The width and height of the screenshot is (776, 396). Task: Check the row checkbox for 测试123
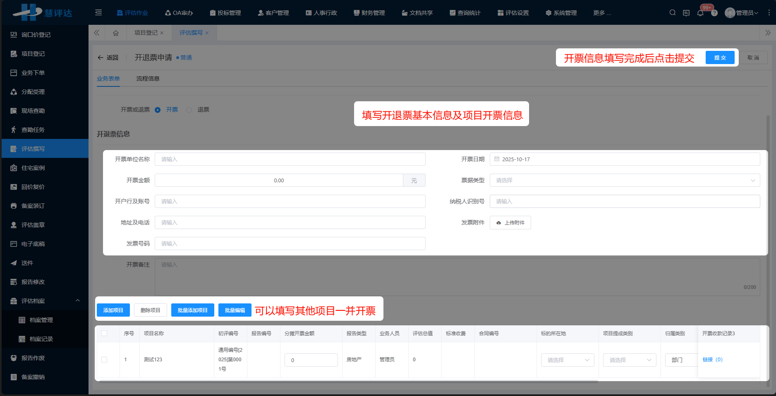[104, 359]
